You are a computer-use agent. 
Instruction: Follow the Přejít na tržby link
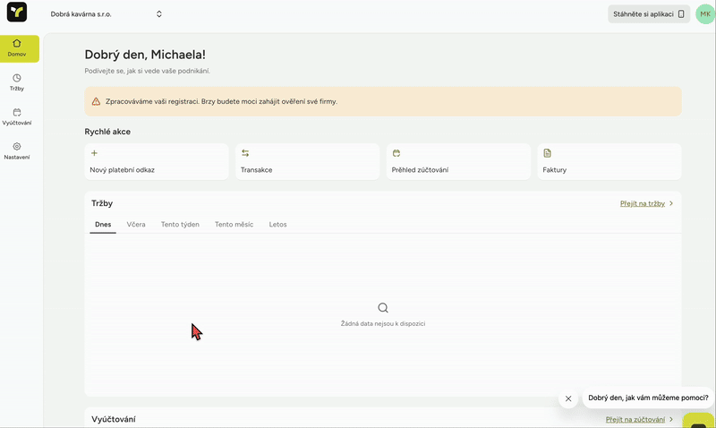coord(643,204)
